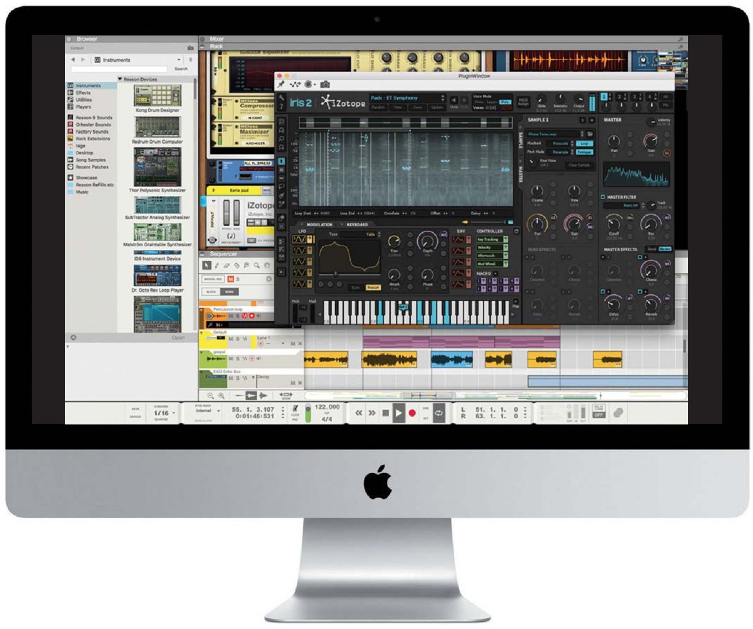The width and height of the screenshot is (753, 629).
Task: Click the browser folder icon near Default
Action: pos(190,48)
